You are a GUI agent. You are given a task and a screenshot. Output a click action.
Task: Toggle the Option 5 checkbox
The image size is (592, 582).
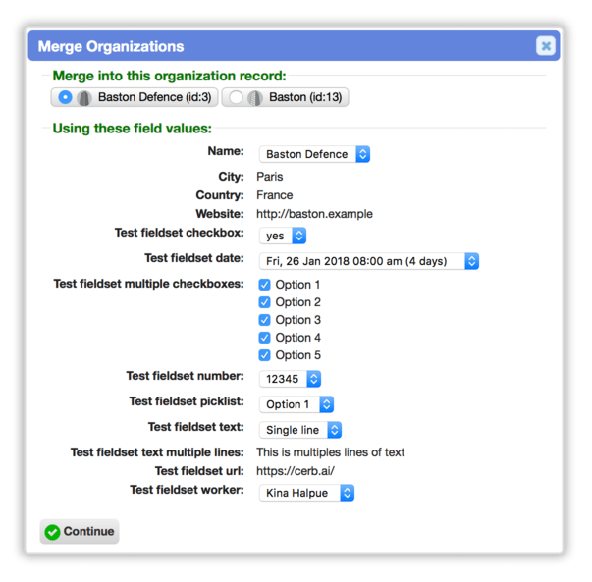coord(265,355)
